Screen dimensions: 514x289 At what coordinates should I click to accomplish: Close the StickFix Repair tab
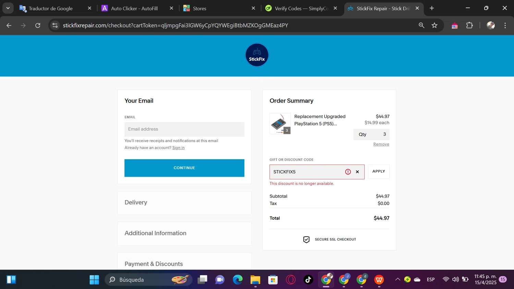pyautogui.click(x=417, y=8)
